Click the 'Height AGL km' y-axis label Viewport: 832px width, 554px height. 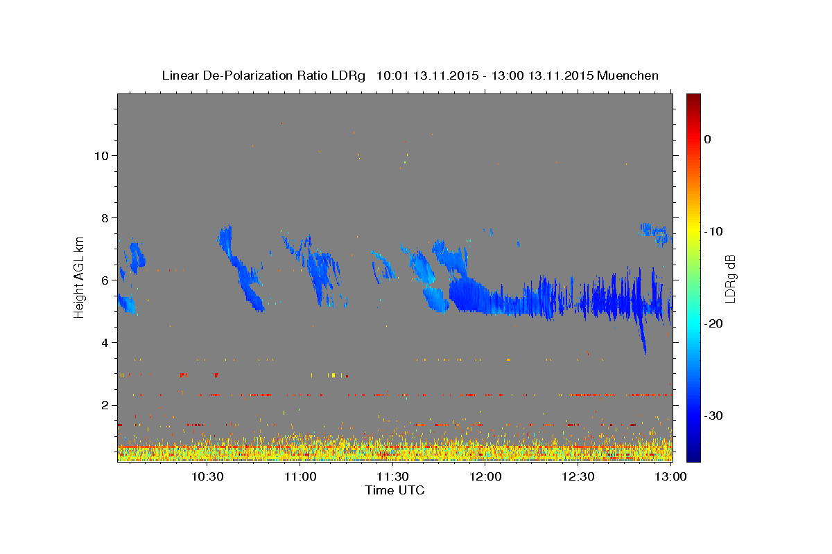click(80, 276)
